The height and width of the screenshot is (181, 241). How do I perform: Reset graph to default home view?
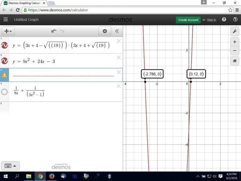(235, 61)
